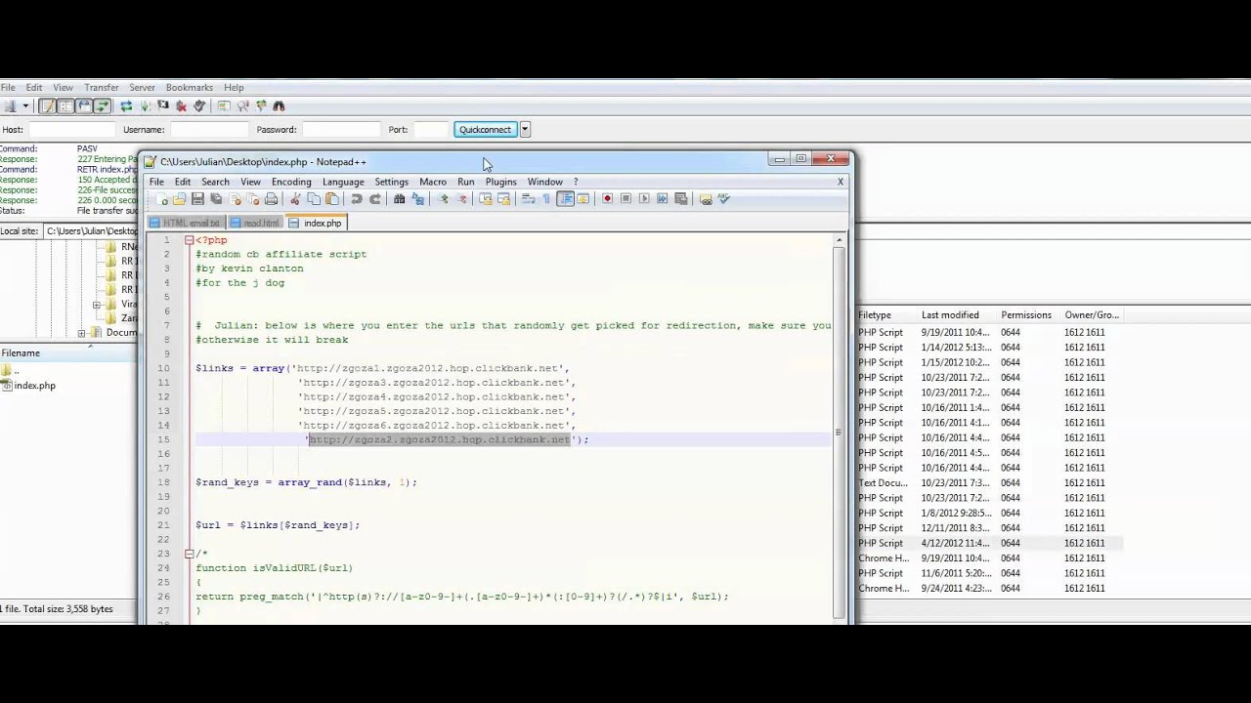Click the Copy icon in Notepad++ toolbar
The height and width of the screenshot is (703, 1251).
314,199
